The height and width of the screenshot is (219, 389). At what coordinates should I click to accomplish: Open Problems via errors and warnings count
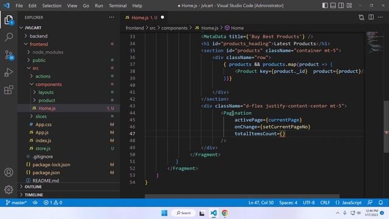point(53,203)
